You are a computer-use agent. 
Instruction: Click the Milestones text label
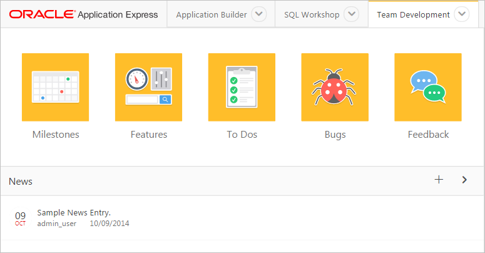pyautogui.click(x=56, y=134)
